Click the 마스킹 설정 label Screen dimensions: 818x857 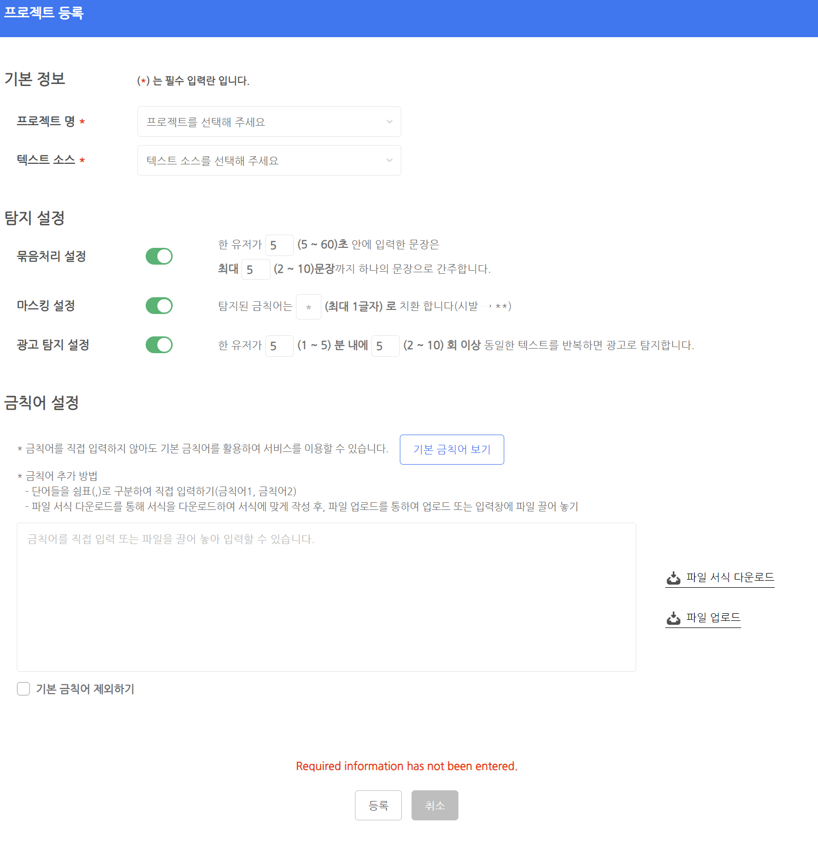46,305
